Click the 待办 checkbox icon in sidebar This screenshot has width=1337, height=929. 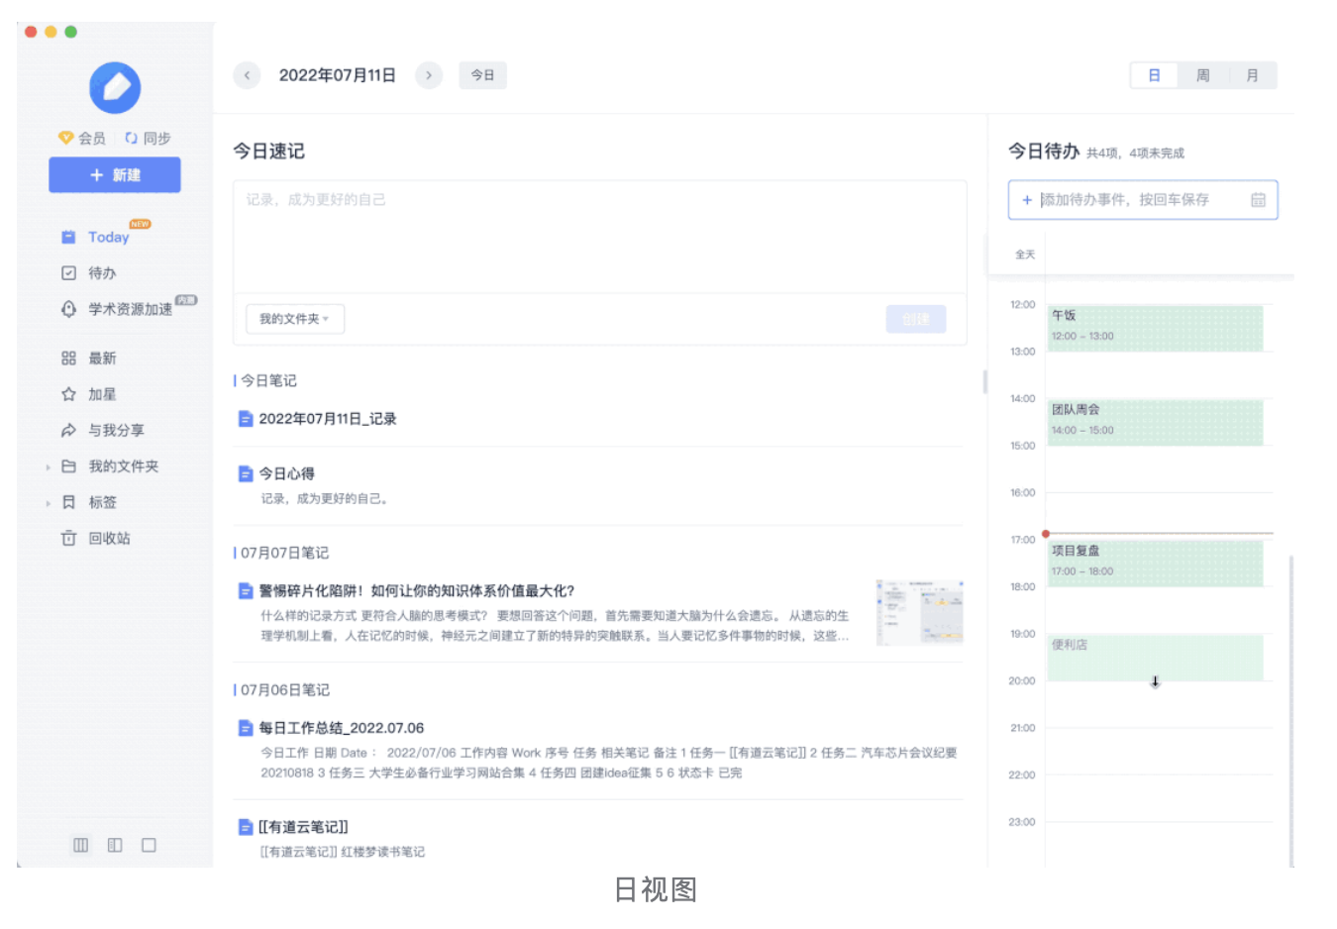[68, 272]
